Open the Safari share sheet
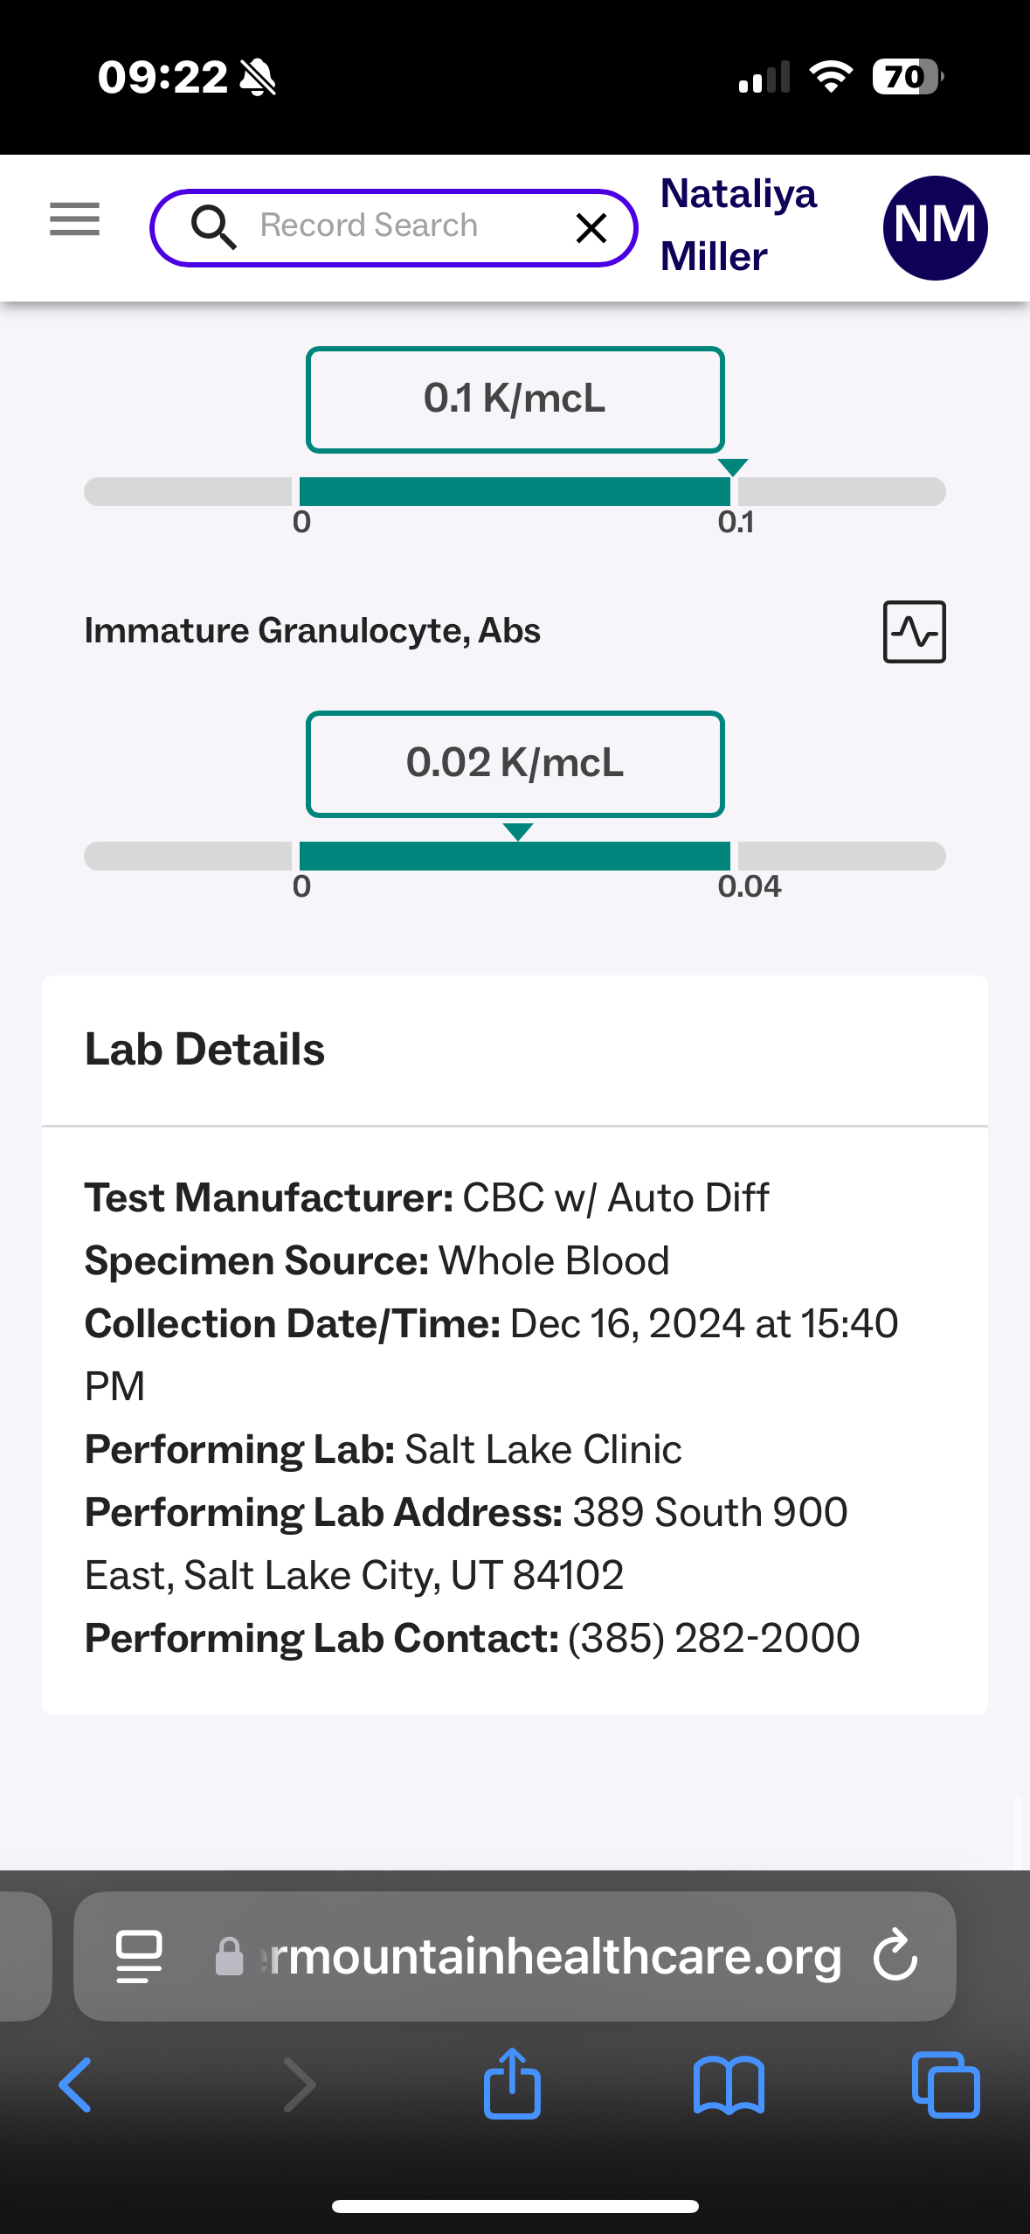The image size is (1030, 2234). point(512,2084)
